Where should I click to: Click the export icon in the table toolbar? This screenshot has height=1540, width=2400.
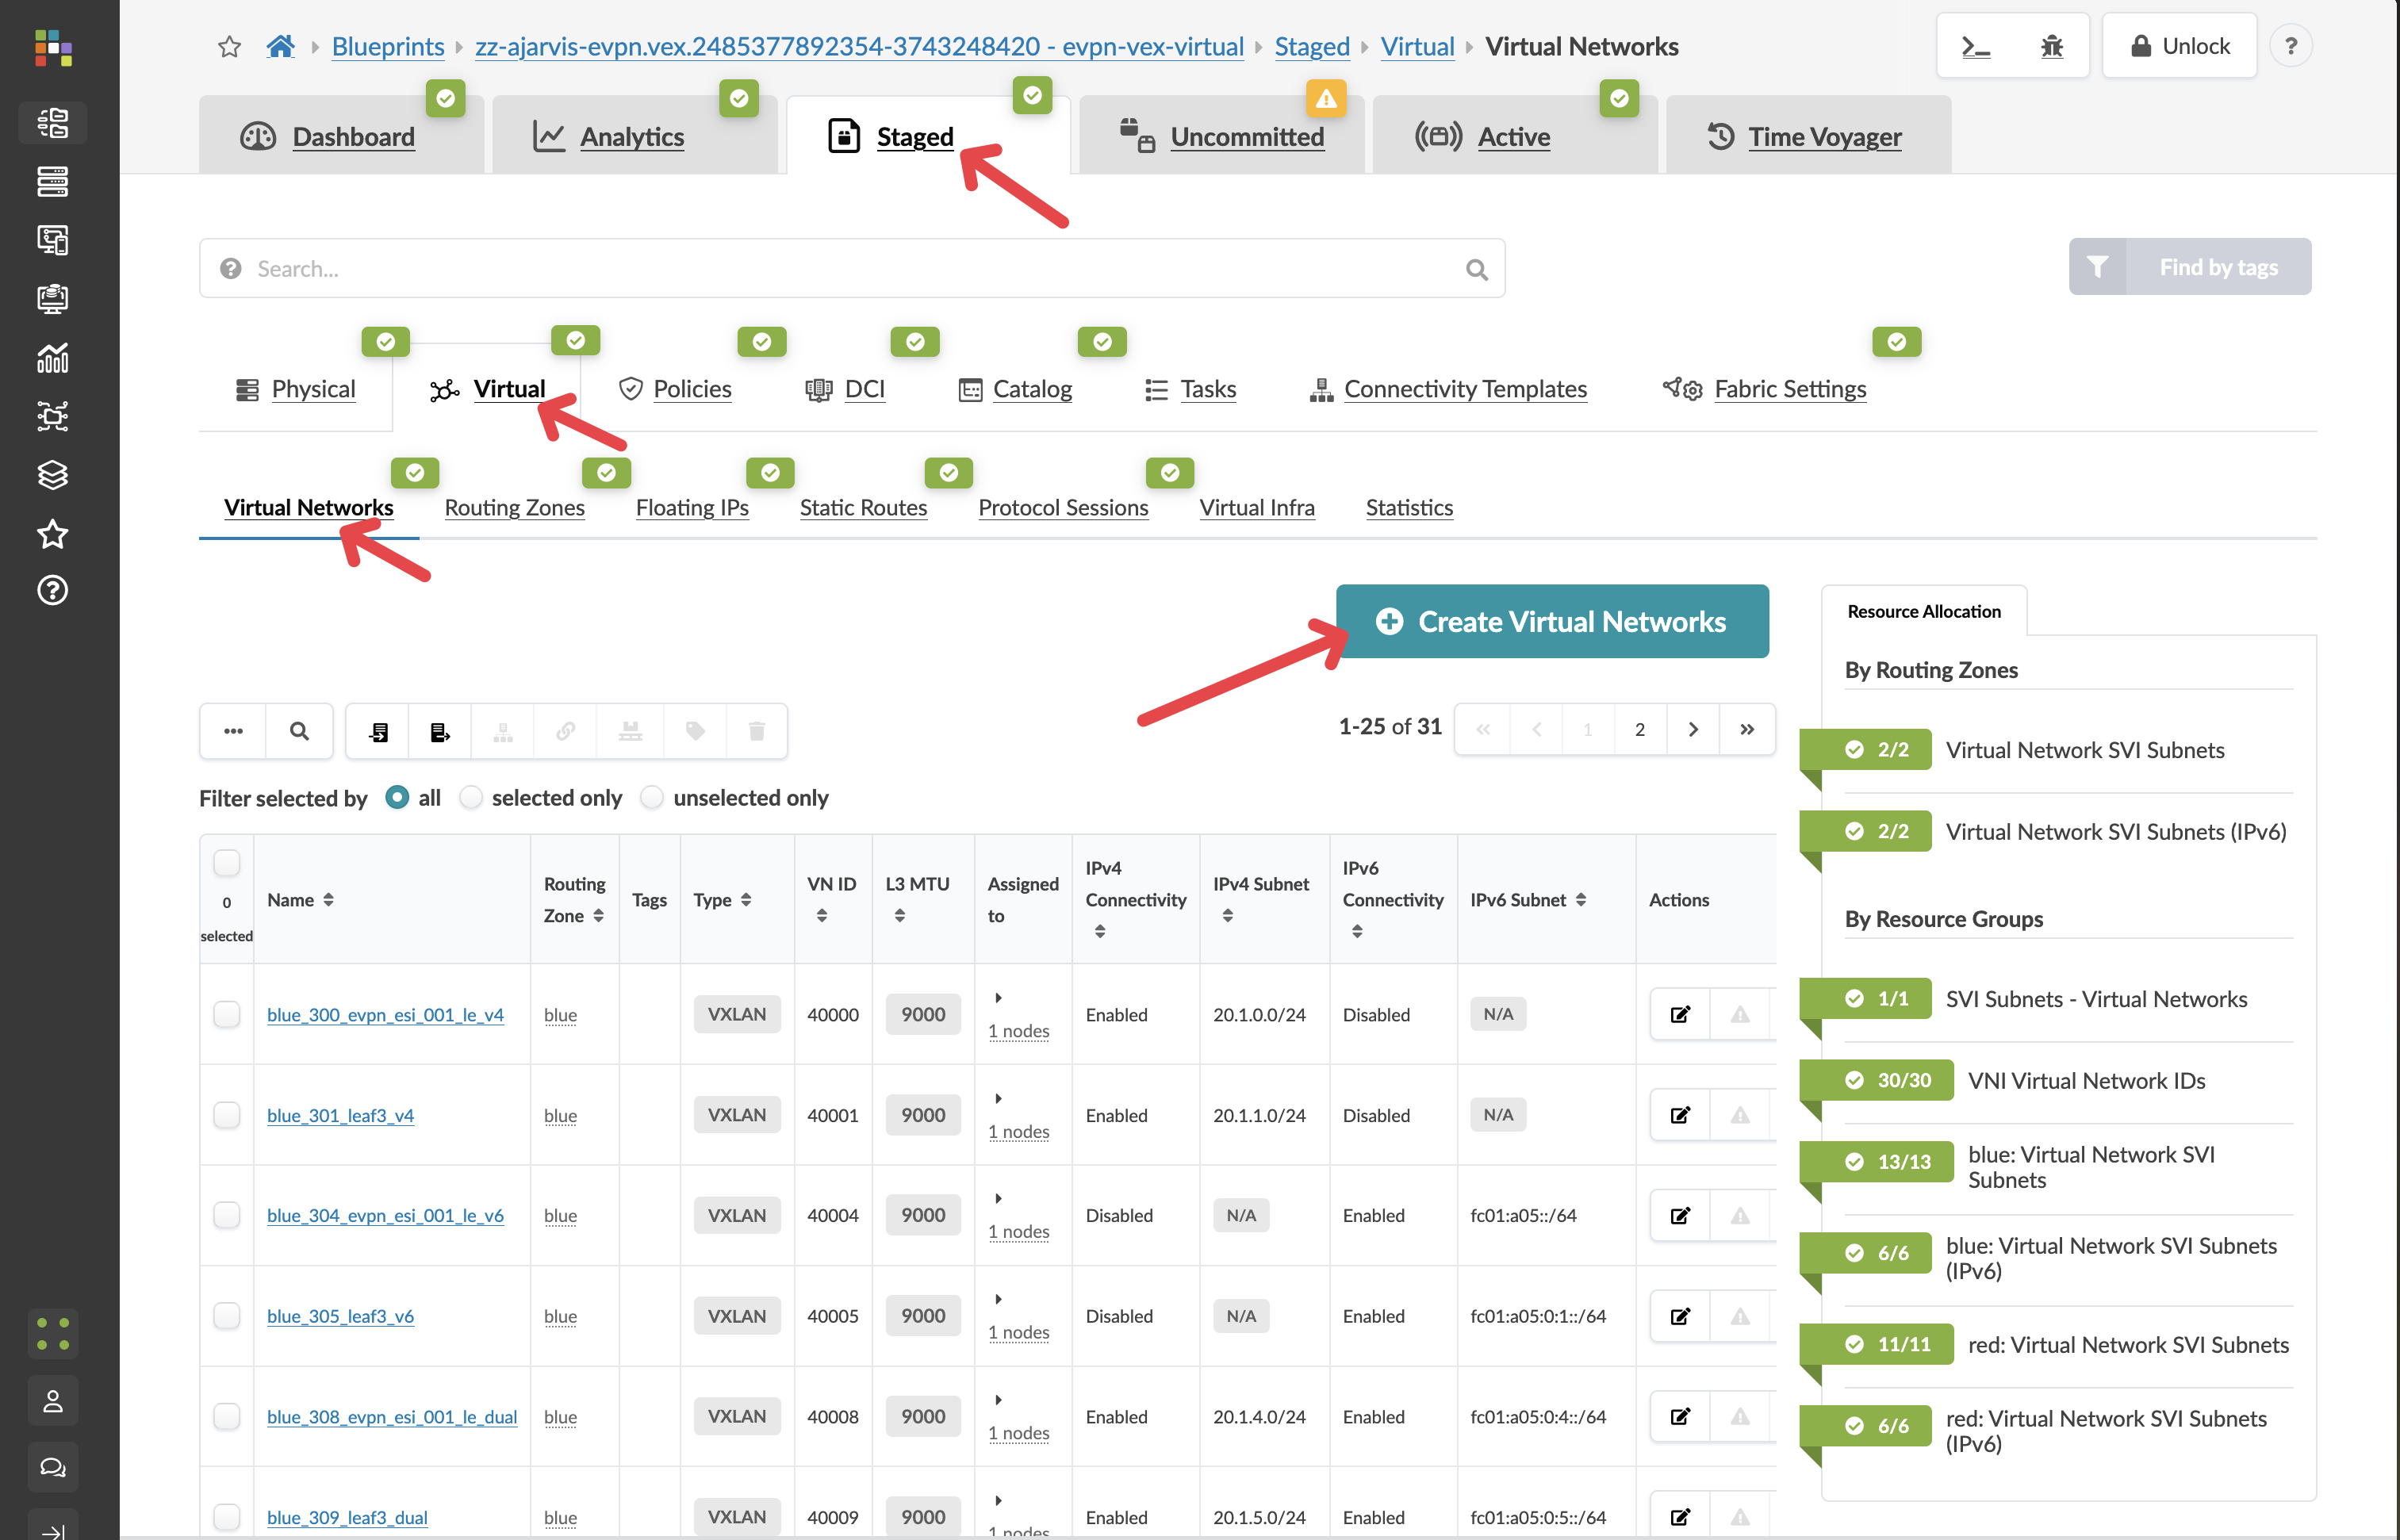439,731
